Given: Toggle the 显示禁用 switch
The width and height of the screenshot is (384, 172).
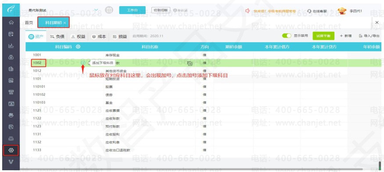Looking at the screenshot, I should 287,36.
